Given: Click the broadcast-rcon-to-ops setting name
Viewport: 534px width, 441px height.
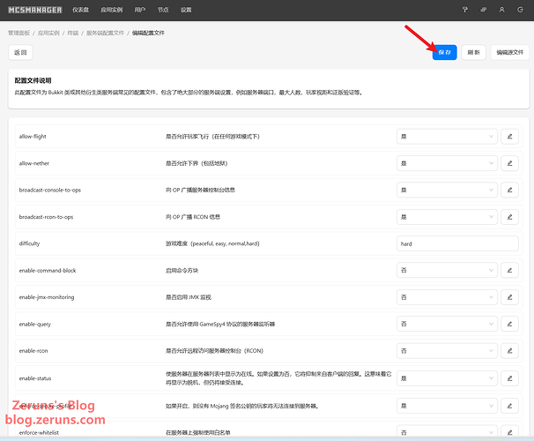Looking at the screenshot, I should coord(46,217).
